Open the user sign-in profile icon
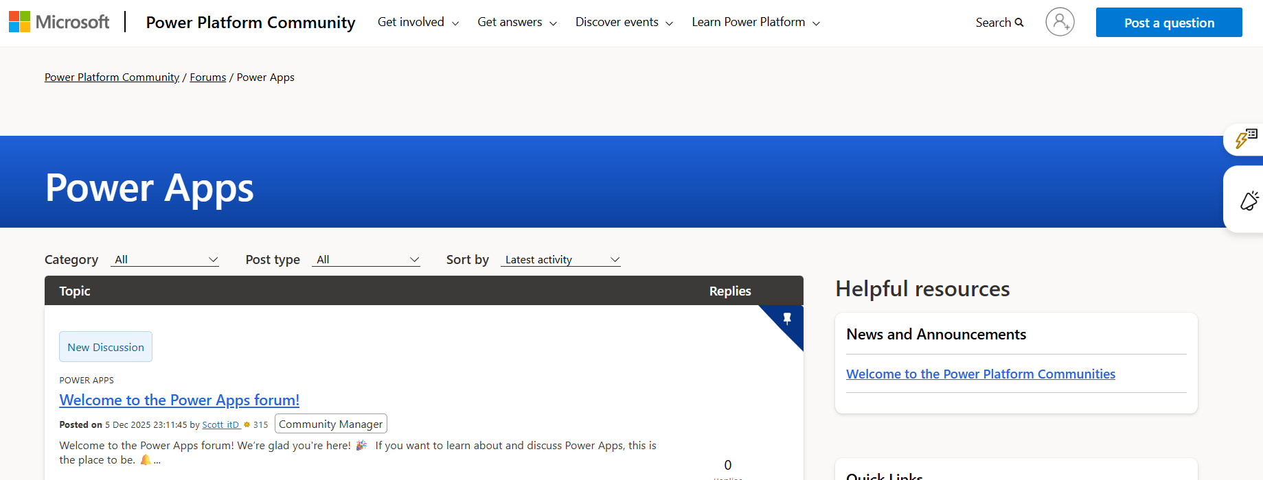1263x480 pixels. tap(1060, 22)
